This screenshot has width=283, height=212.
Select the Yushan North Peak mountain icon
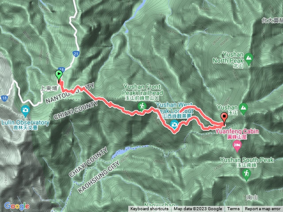(x=249, y=59)
